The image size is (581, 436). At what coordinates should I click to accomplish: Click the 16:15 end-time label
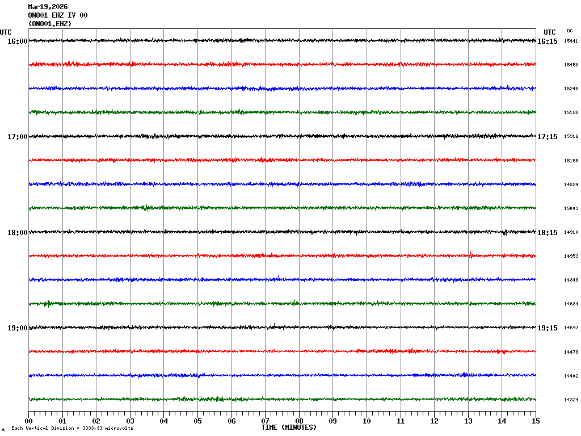547,41
